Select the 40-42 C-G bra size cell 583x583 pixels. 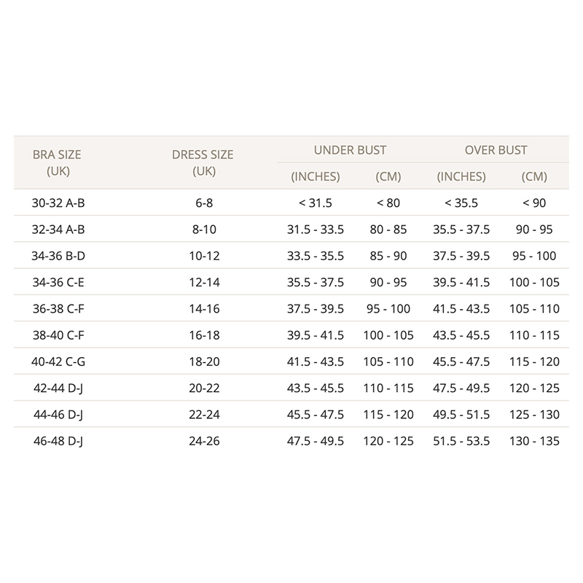point(58,361)
